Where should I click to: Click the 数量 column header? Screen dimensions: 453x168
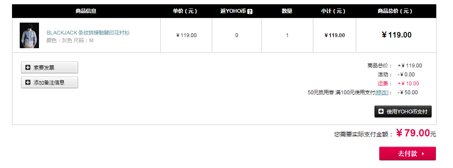287,11
